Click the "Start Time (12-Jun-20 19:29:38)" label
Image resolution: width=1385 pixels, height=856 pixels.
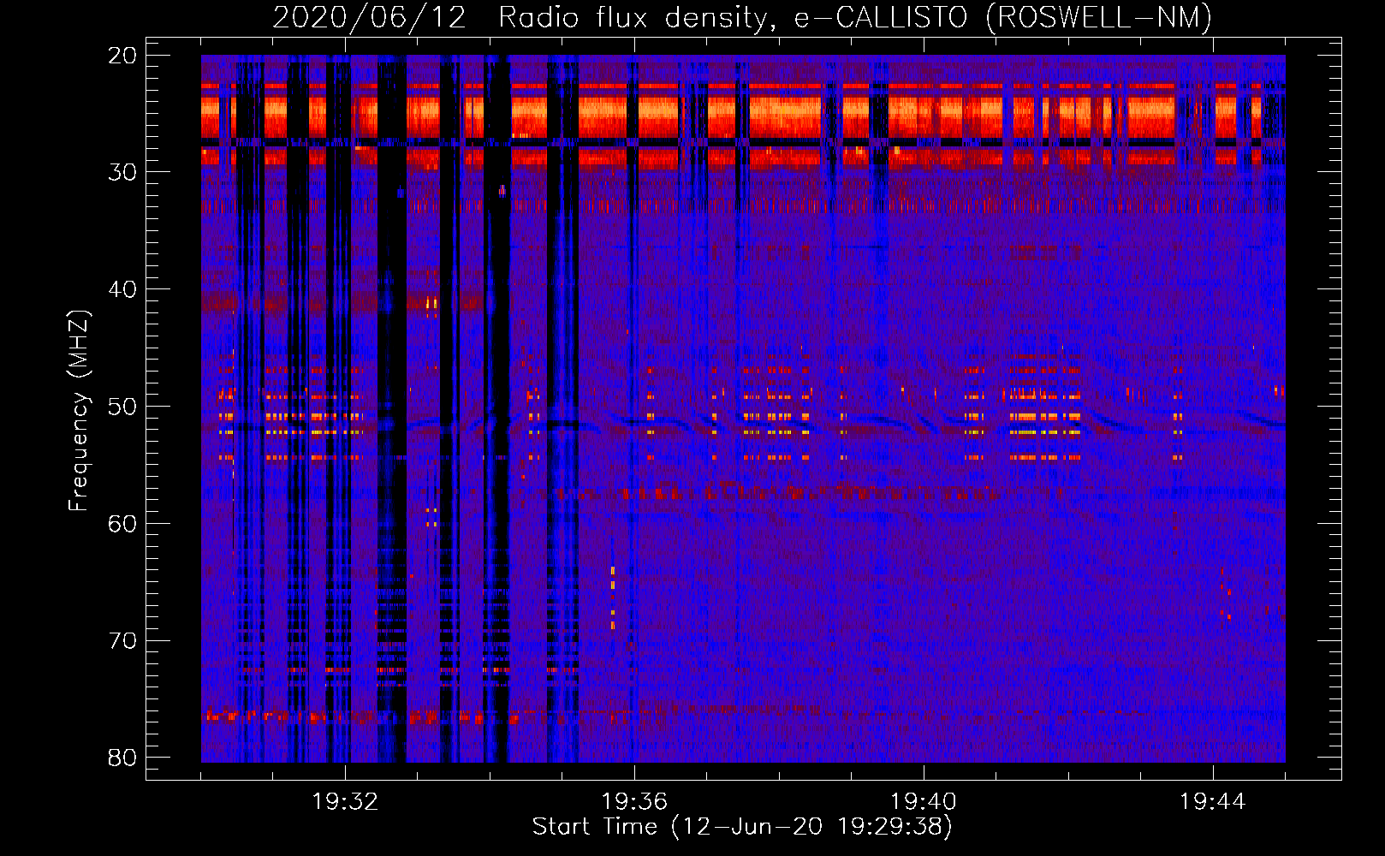(x=742, y=827)
